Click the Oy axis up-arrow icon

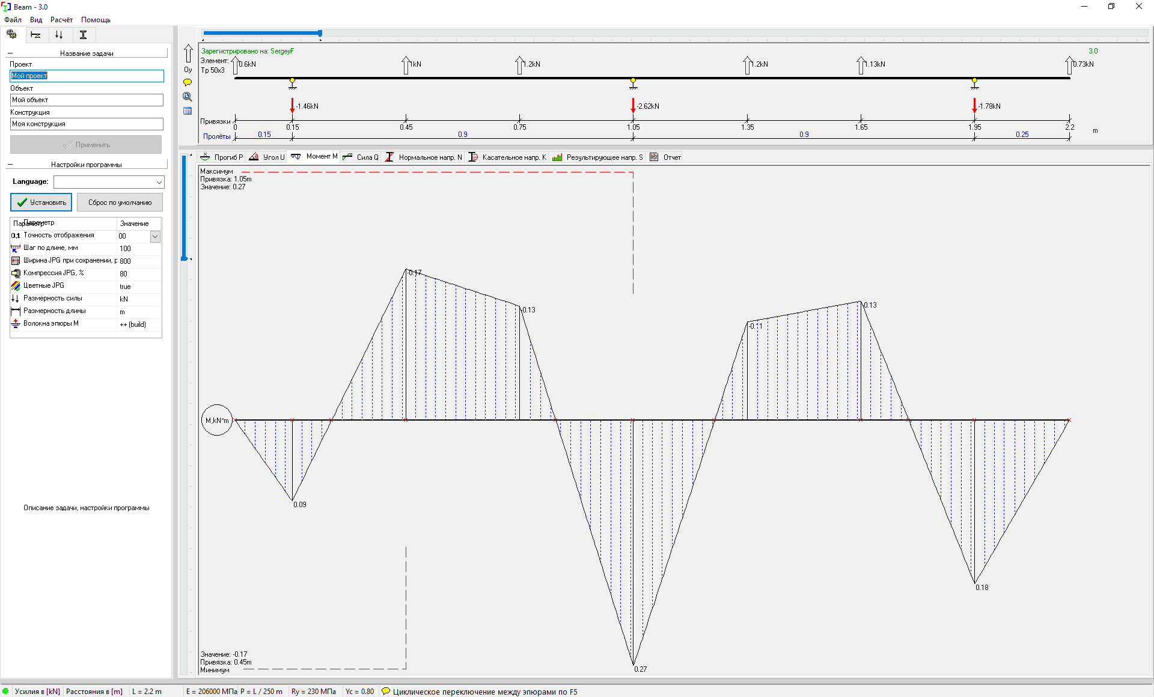point(188,54)
